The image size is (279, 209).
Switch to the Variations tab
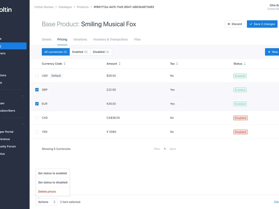click(x=80, y=39)
